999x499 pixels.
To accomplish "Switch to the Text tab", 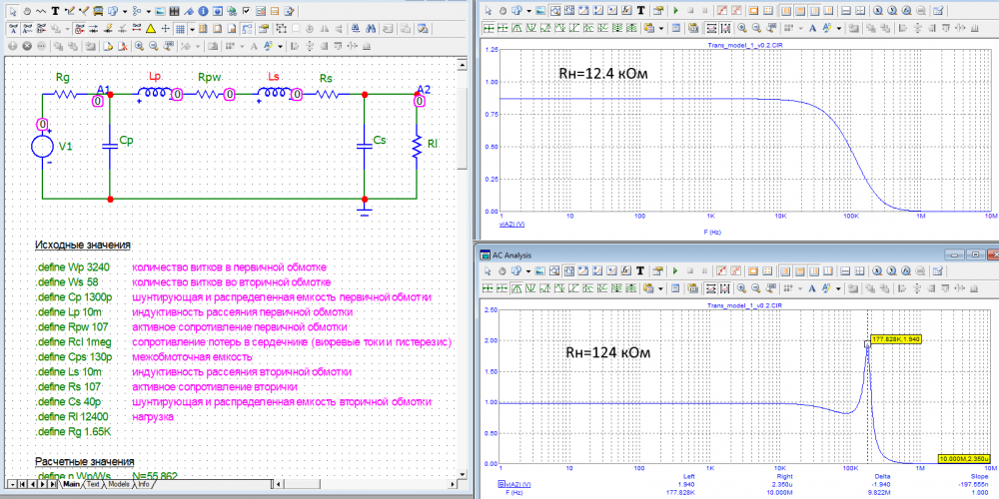I will coord(92,485).
